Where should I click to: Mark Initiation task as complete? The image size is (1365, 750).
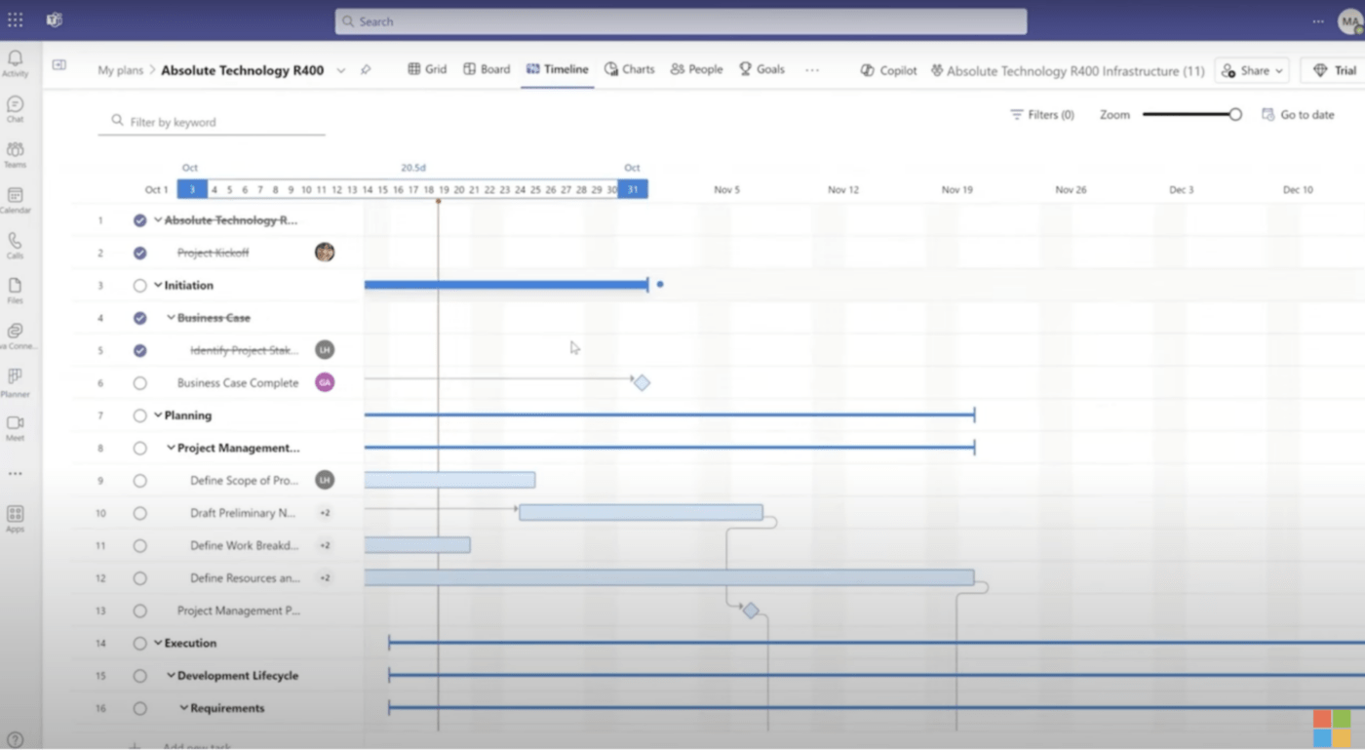(140, 286)
